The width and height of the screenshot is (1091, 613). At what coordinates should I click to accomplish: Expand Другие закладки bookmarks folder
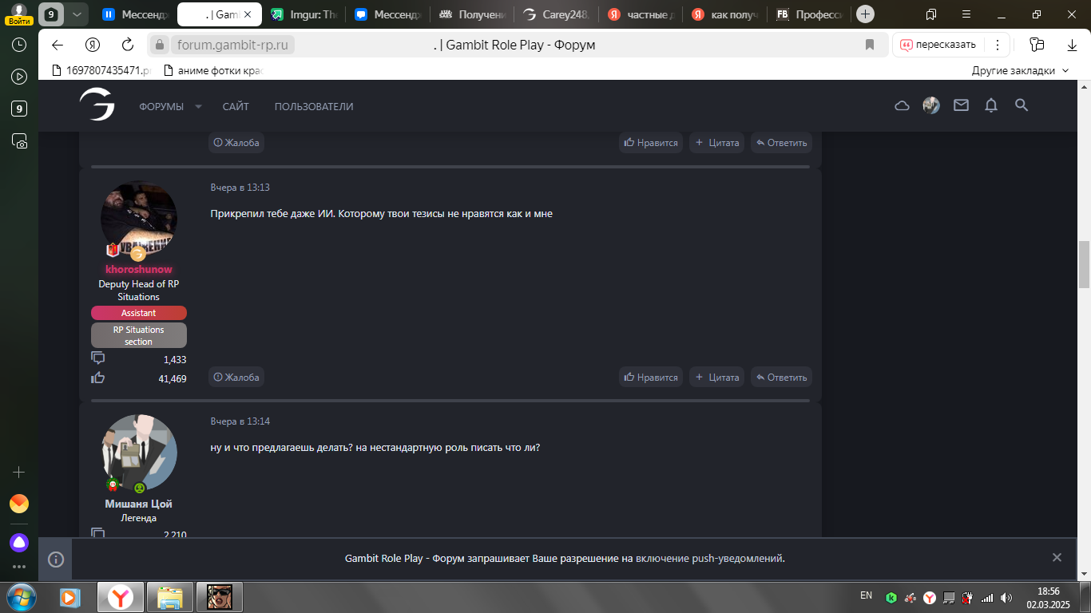pos(1019,70)
